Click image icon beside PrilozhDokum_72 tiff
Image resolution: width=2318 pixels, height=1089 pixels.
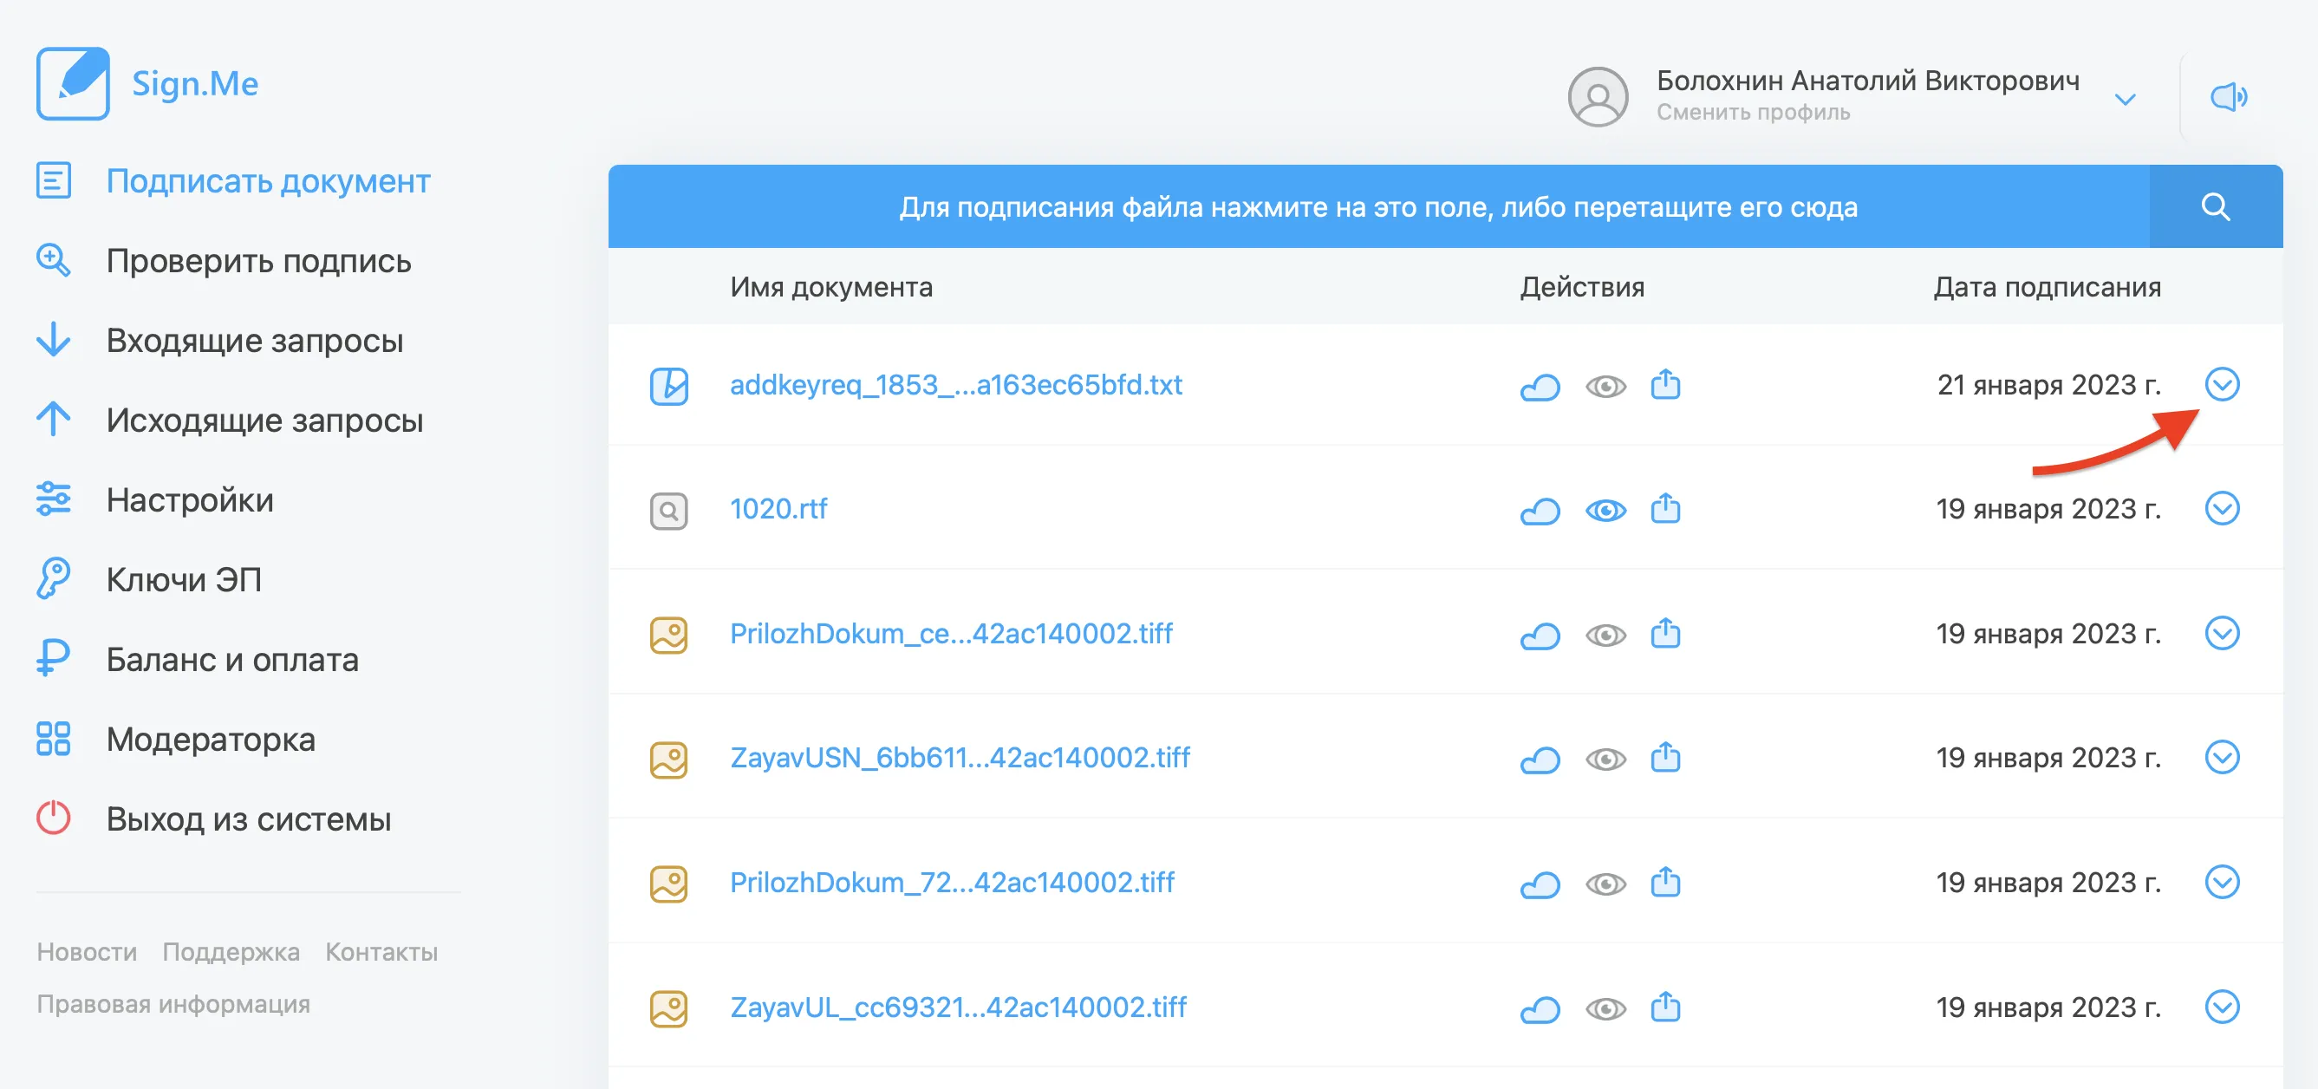click(668, 884)
